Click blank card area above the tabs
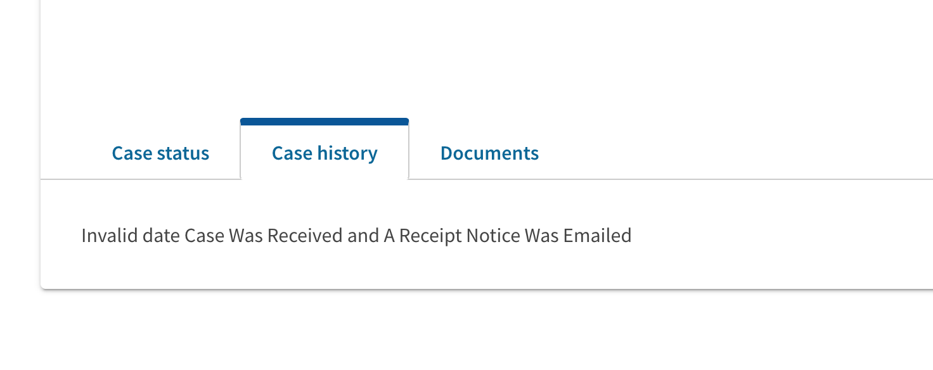Viewport: 933px width, 370px height. 444,57
